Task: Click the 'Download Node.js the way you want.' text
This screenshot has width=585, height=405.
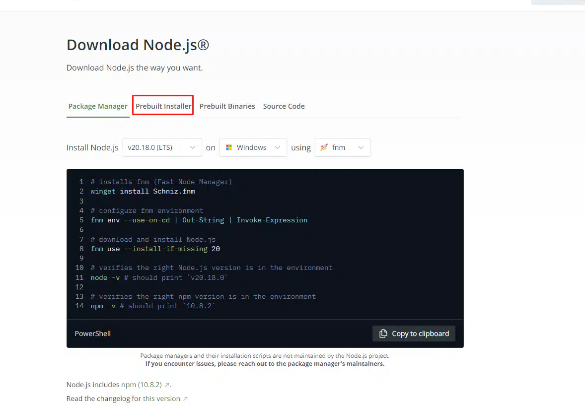Action: pos(135,67)
